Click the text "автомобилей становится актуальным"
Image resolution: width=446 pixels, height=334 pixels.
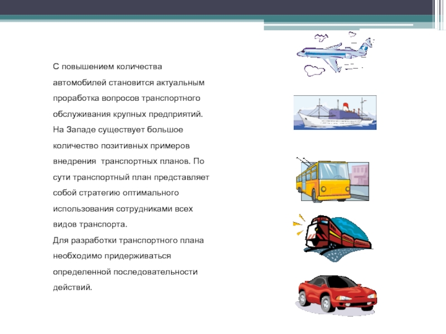coord(129,82)
